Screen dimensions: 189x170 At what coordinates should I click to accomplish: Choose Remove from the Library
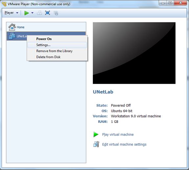(x=57, y=51)
